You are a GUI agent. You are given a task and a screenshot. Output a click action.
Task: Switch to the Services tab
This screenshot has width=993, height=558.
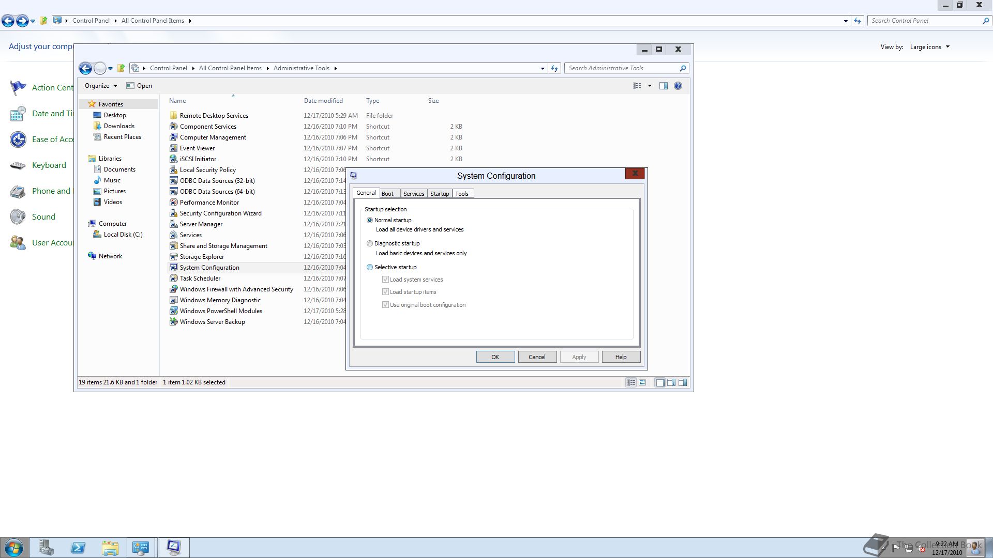pyautogui.click(x=414, y=194)
